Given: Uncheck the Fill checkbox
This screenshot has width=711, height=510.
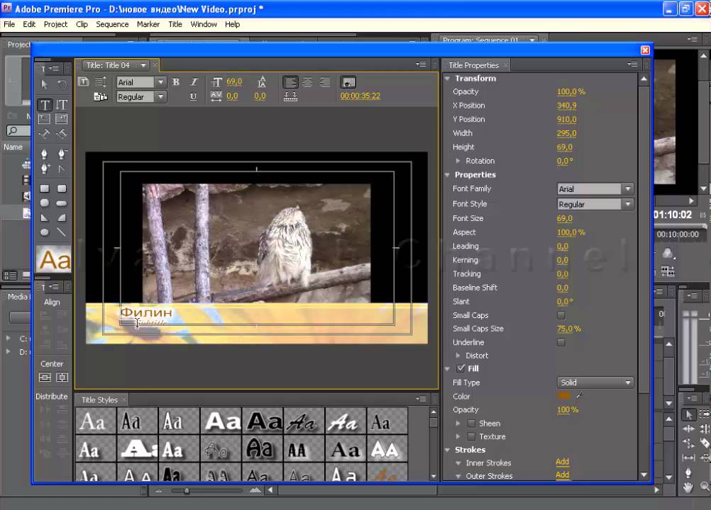Looking at the screenshot, I should tap(461, 368).
